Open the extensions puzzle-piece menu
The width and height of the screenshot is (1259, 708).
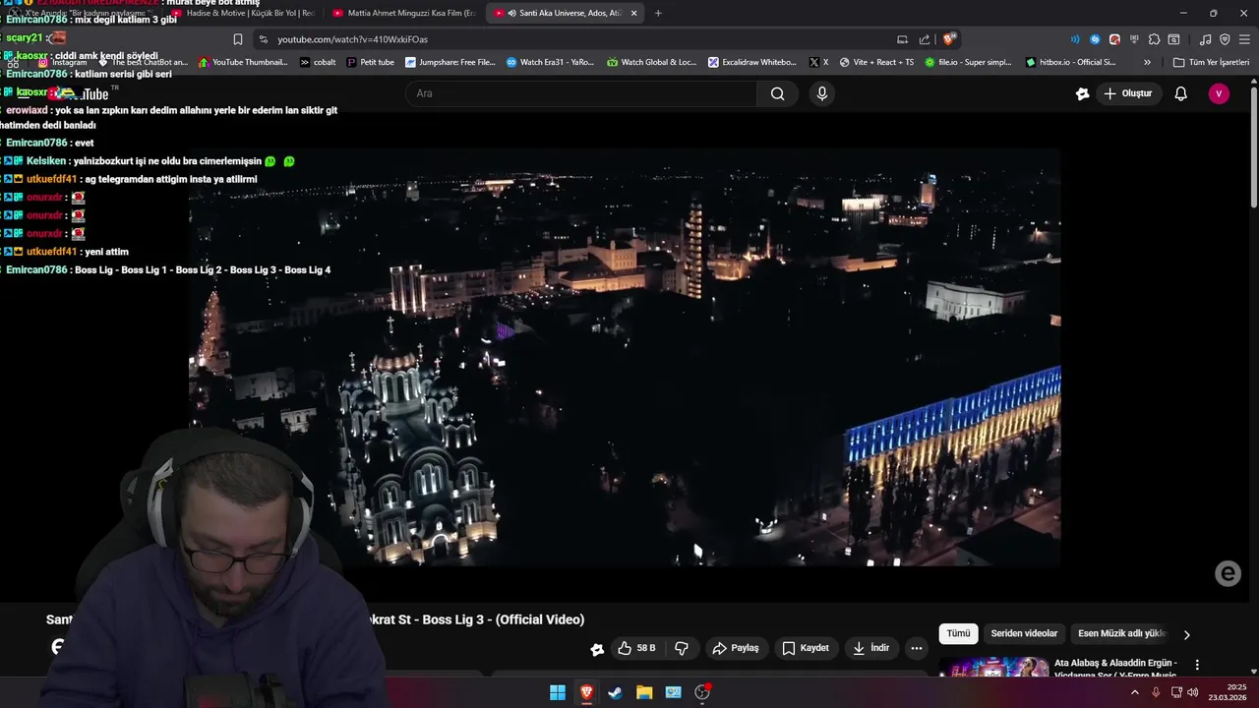click(1154, 39)
